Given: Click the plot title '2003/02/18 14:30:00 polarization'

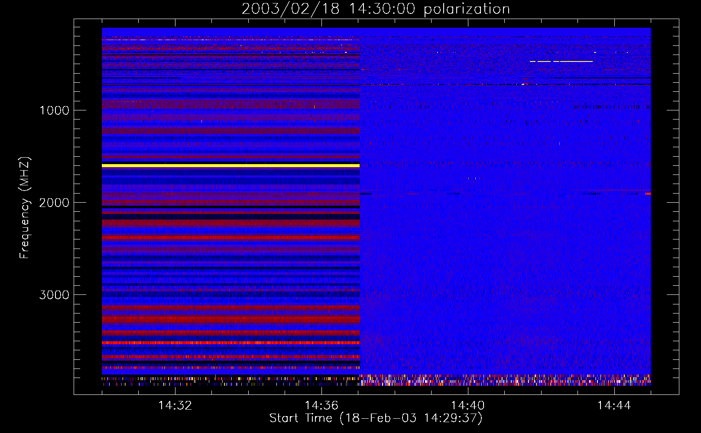Looking at the screenshot, I should pos(376,9).
